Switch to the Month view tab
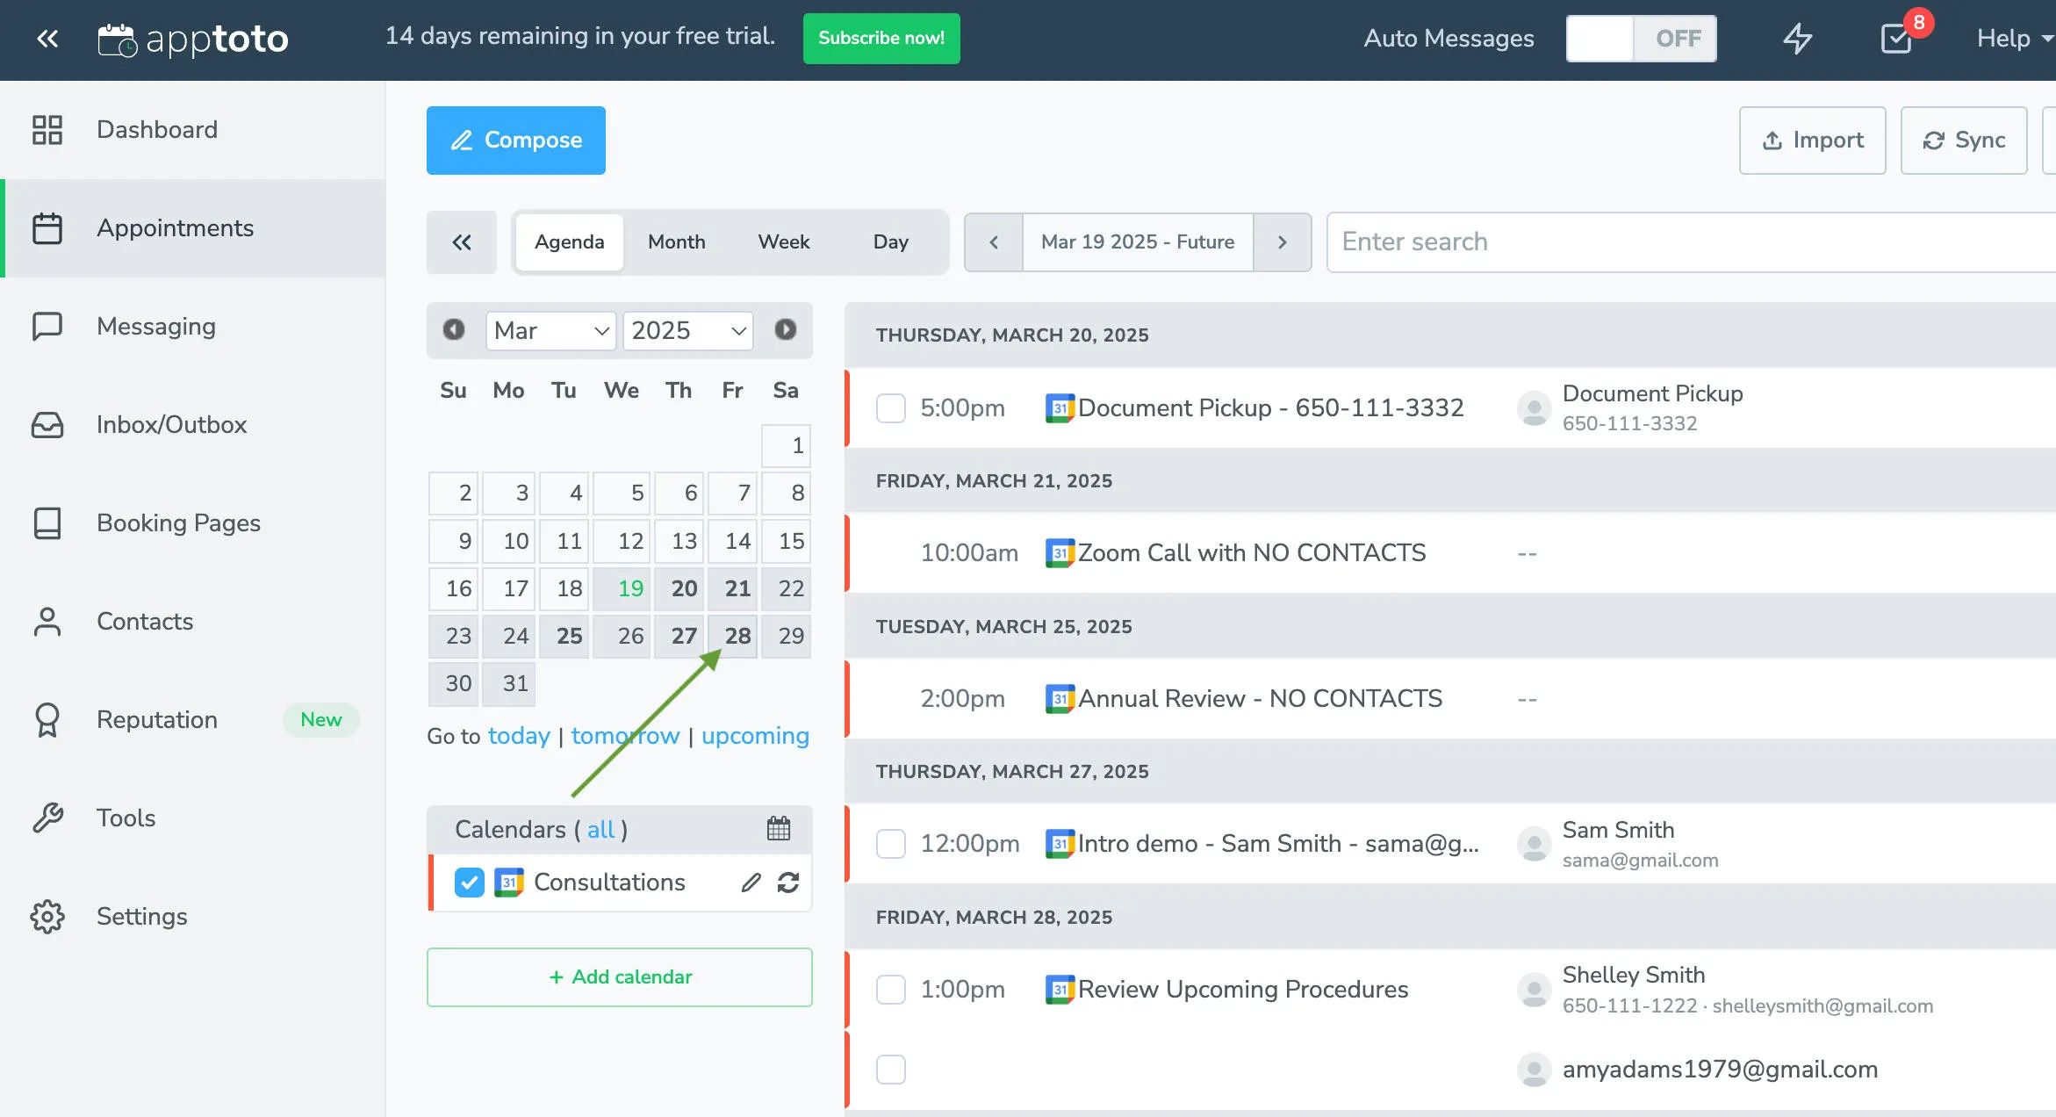Viewport: 2056px width, 1117px height. 676,242
